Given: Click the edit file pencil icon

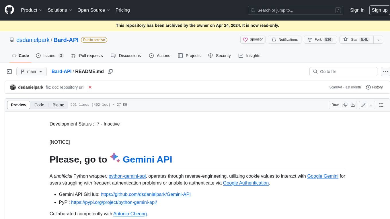Looking at the screenshot, I should [x=363, y=105].
